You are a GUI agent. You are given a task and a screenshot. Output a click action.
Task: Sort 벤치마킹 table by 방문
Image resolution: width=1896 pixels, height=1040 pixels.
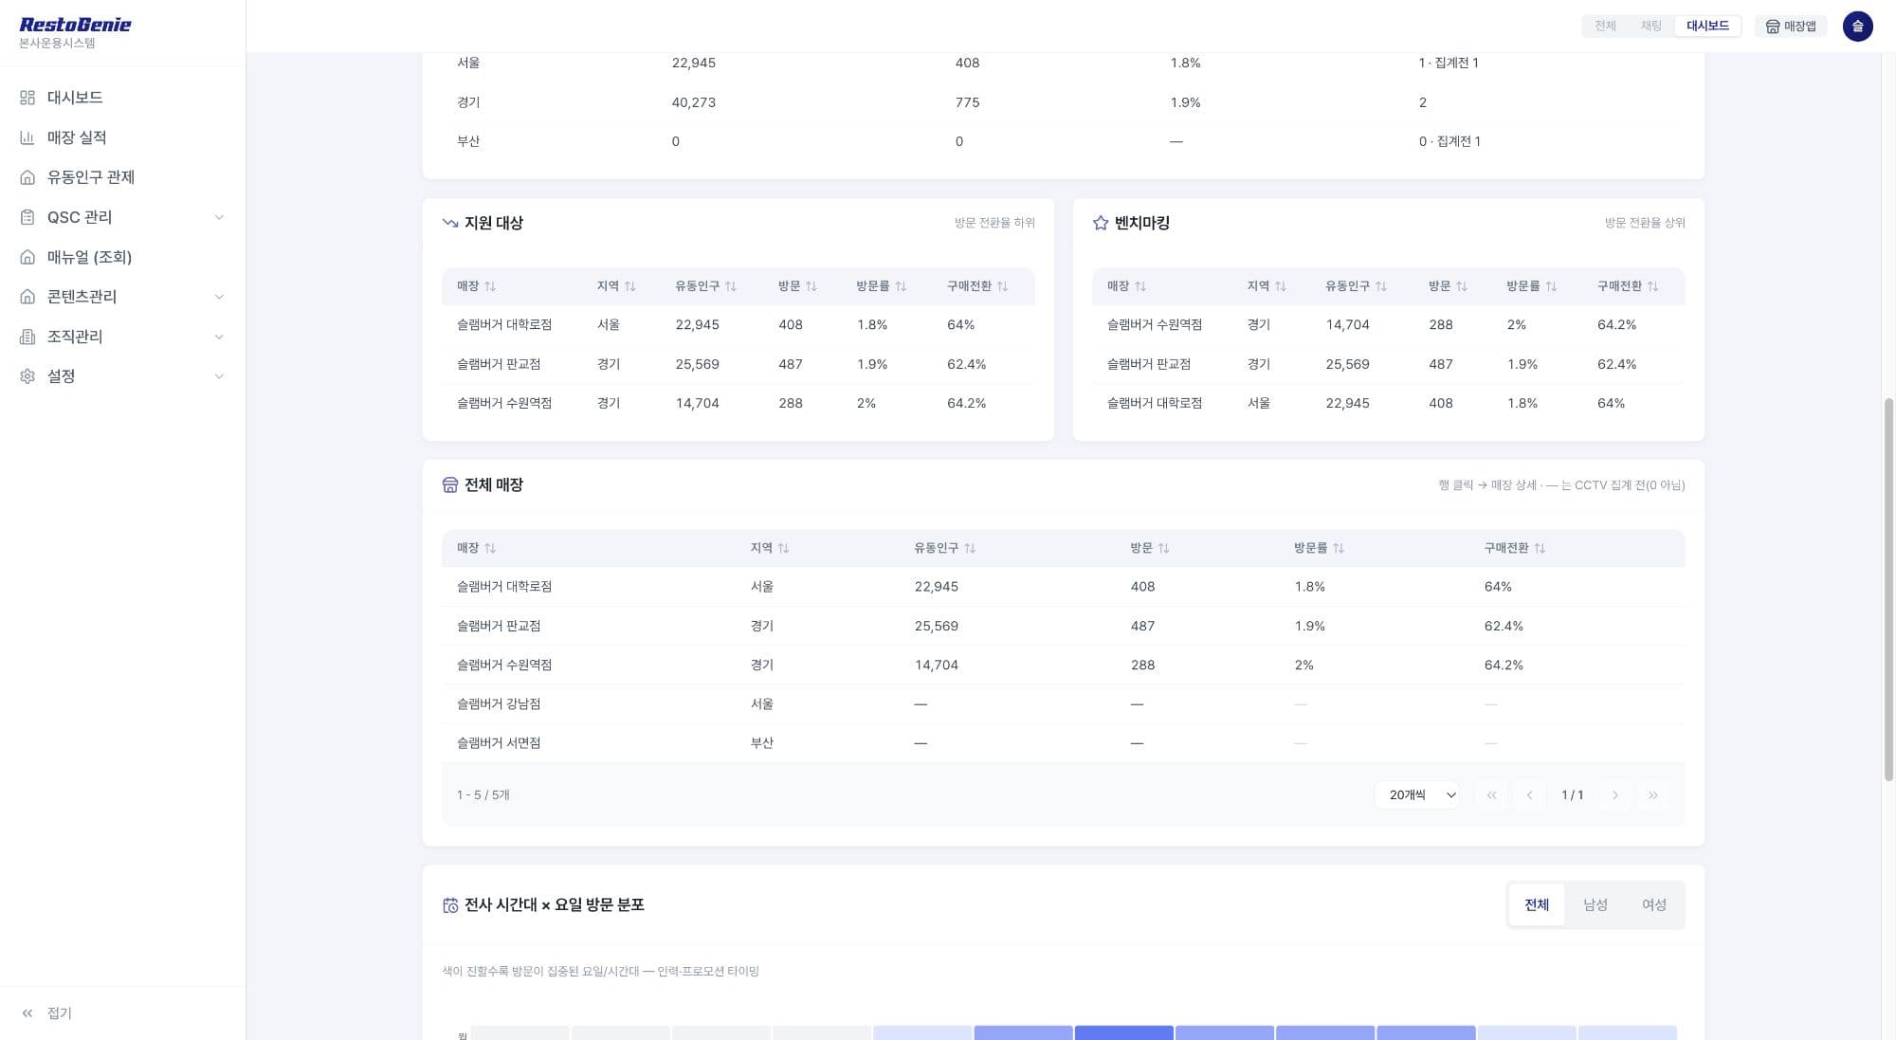point(1448,286)
